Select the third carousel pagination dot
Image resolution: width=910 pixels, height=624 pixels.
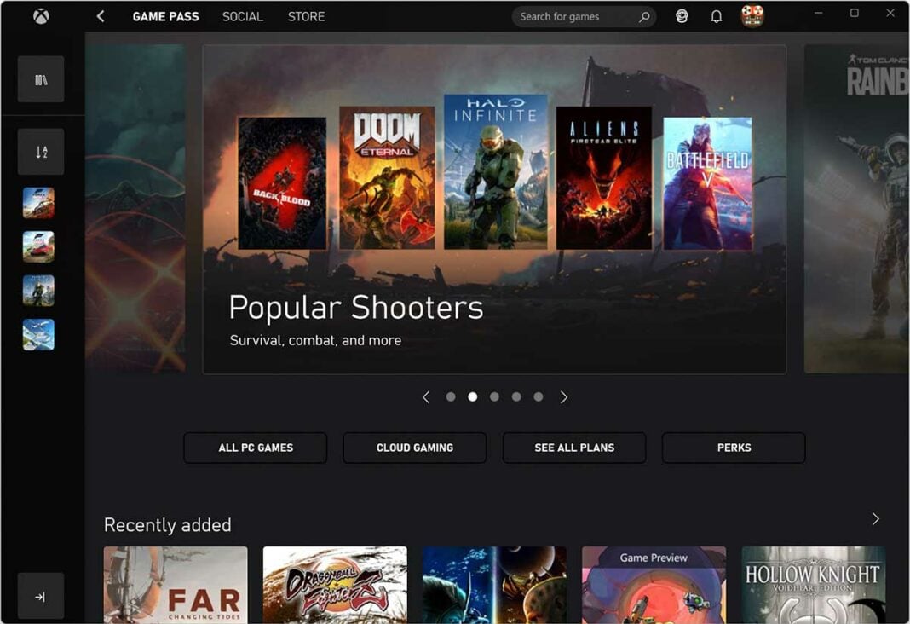point(494,396)
